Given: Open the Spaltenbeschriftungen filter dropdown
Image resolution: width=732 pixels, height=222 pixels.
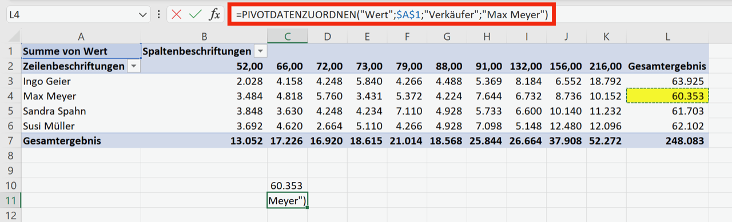Looking at the screenshot, I should 260,52.
